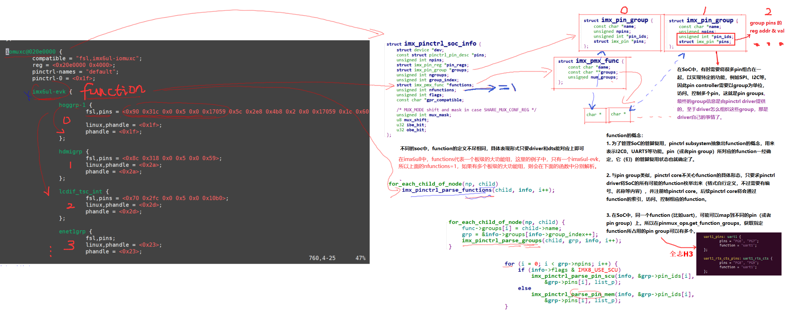Select the hoggrp-1 group node

point(72,105)
